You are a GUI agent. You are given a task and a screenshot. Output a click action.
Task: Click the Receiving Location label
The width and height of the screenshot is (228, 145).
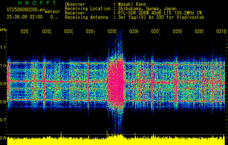(x=88, y=9)
